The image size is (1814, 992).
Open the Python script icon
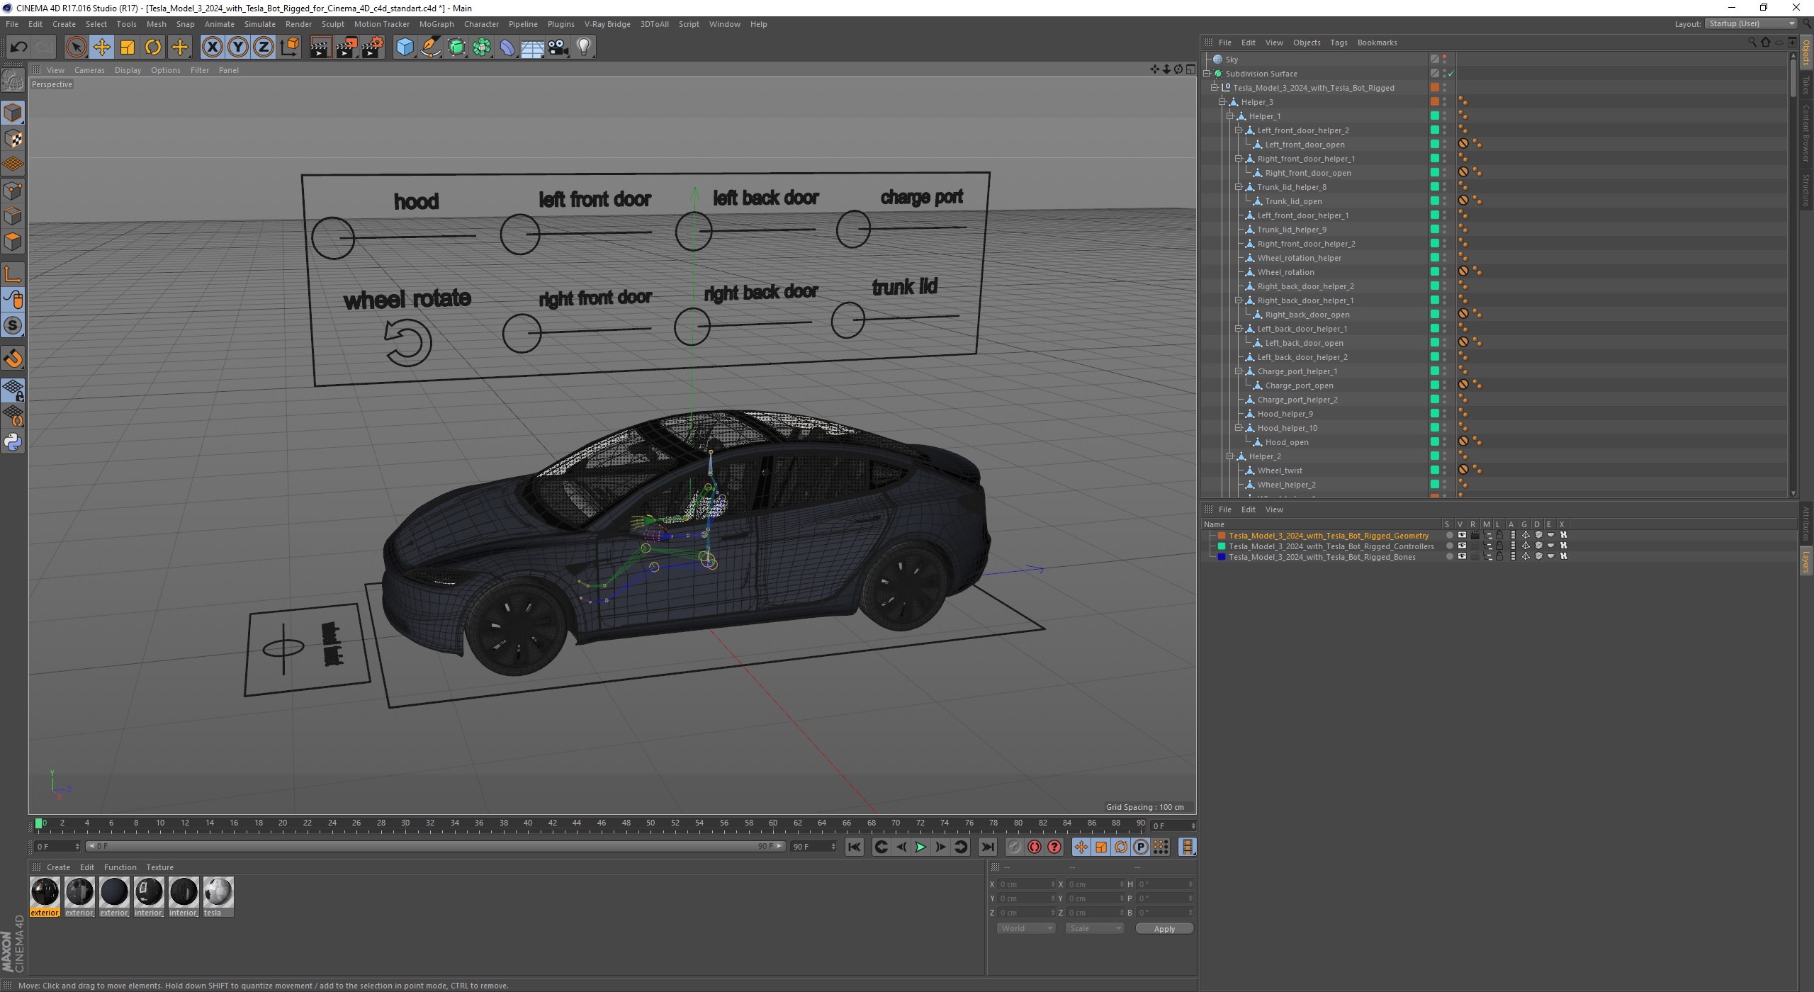coord(13,442)
